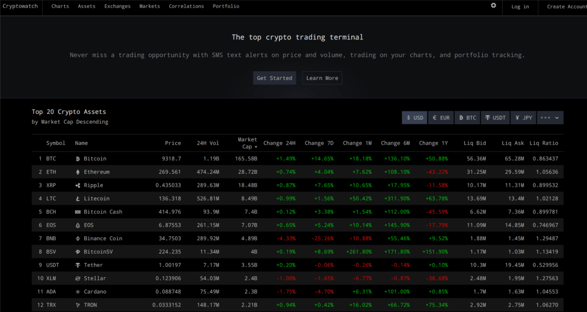Sort by Liq Ask column header
Viewport: 587px width, 312px height.
(513, 143)
